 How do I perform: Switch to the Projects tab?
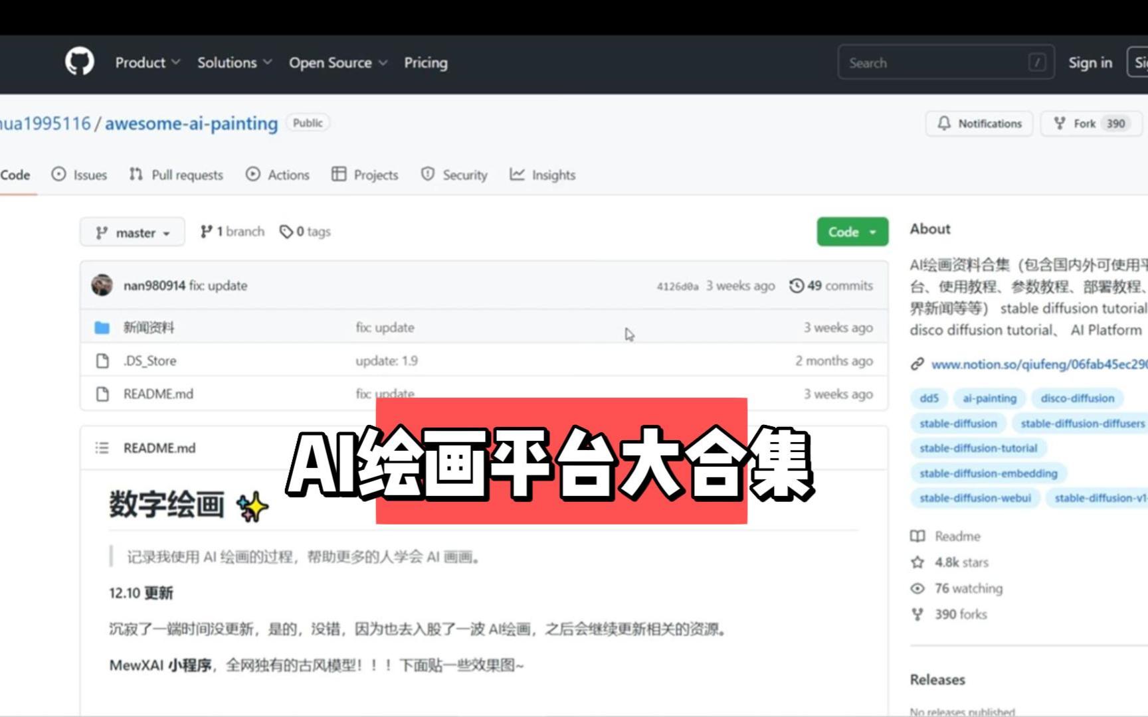click(365, 175)
